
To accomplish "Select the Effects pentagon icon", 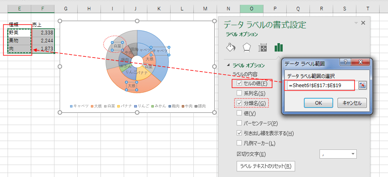I will click(x=247, y=48).
